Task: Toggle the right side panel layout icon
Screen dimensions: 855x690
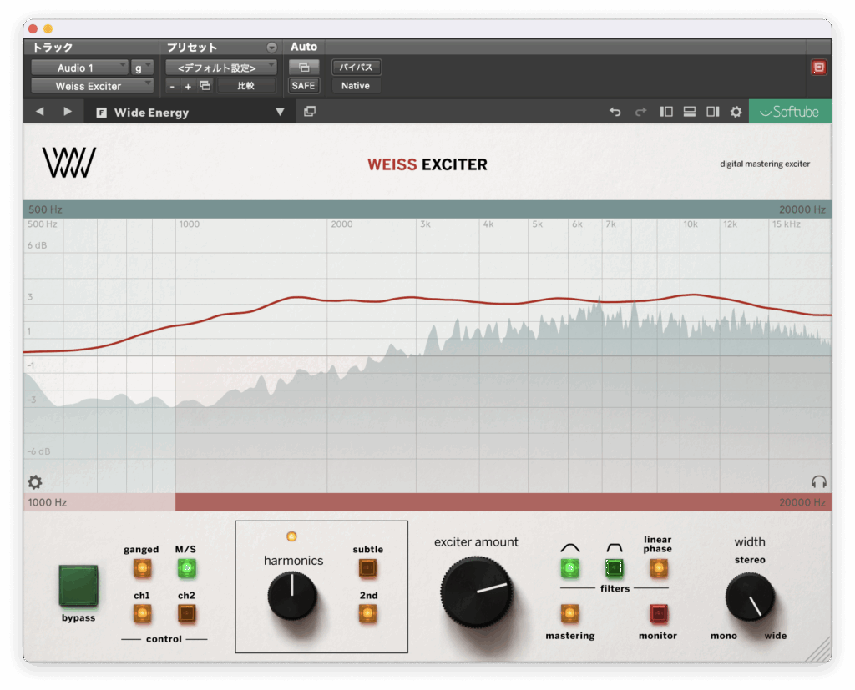Action: (x=713, y=112)
